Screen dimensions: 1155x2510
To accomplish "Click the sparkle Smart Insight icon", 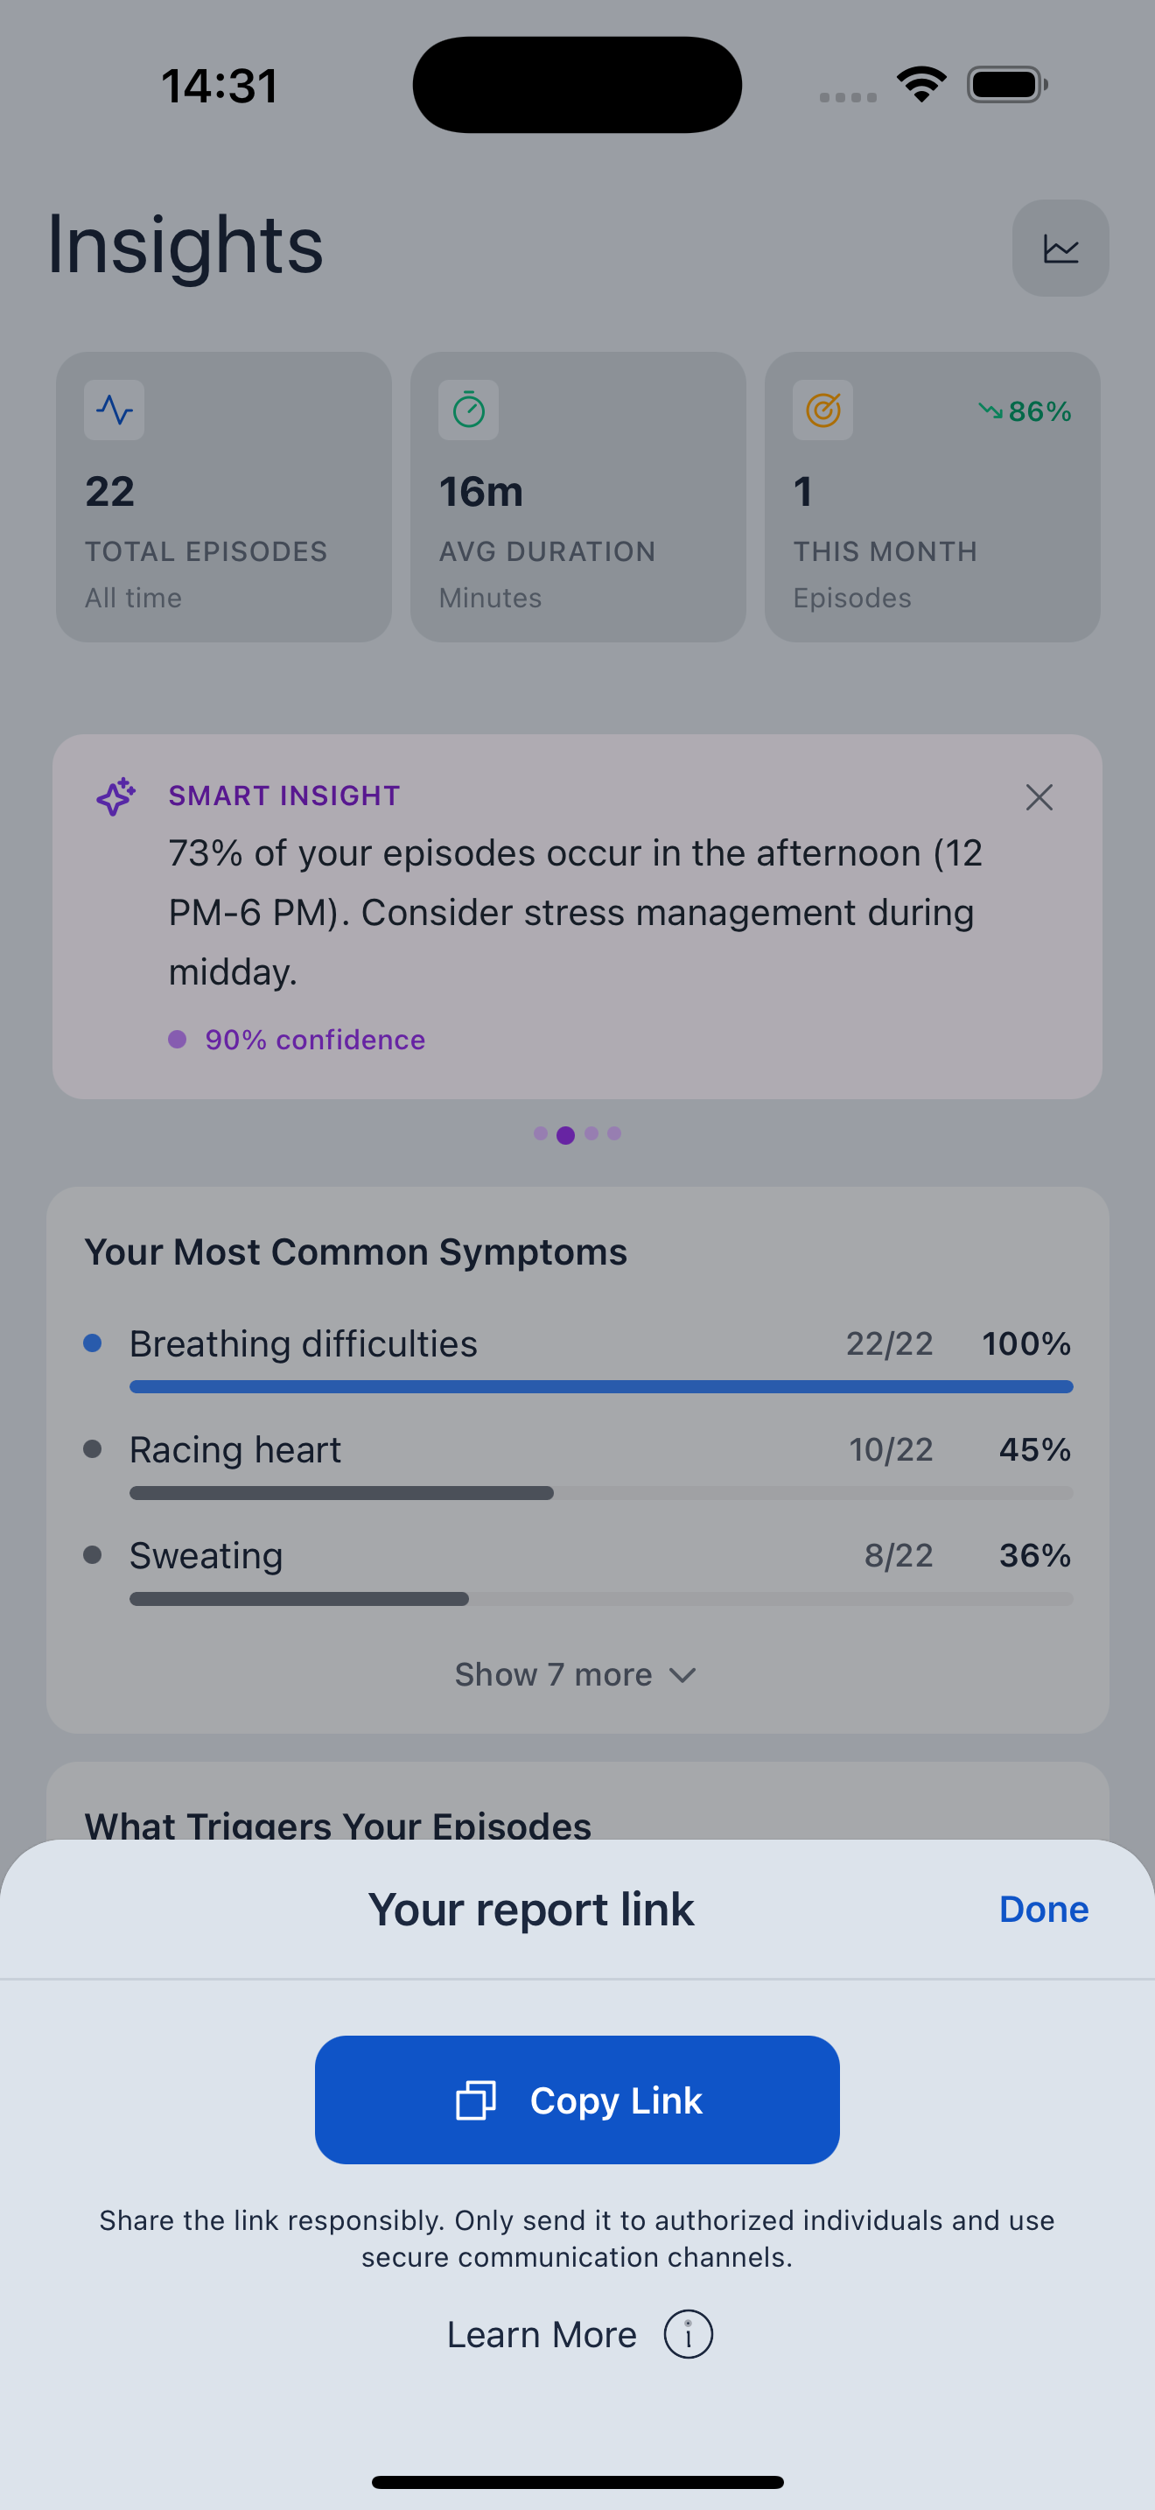I will (115, 796).
